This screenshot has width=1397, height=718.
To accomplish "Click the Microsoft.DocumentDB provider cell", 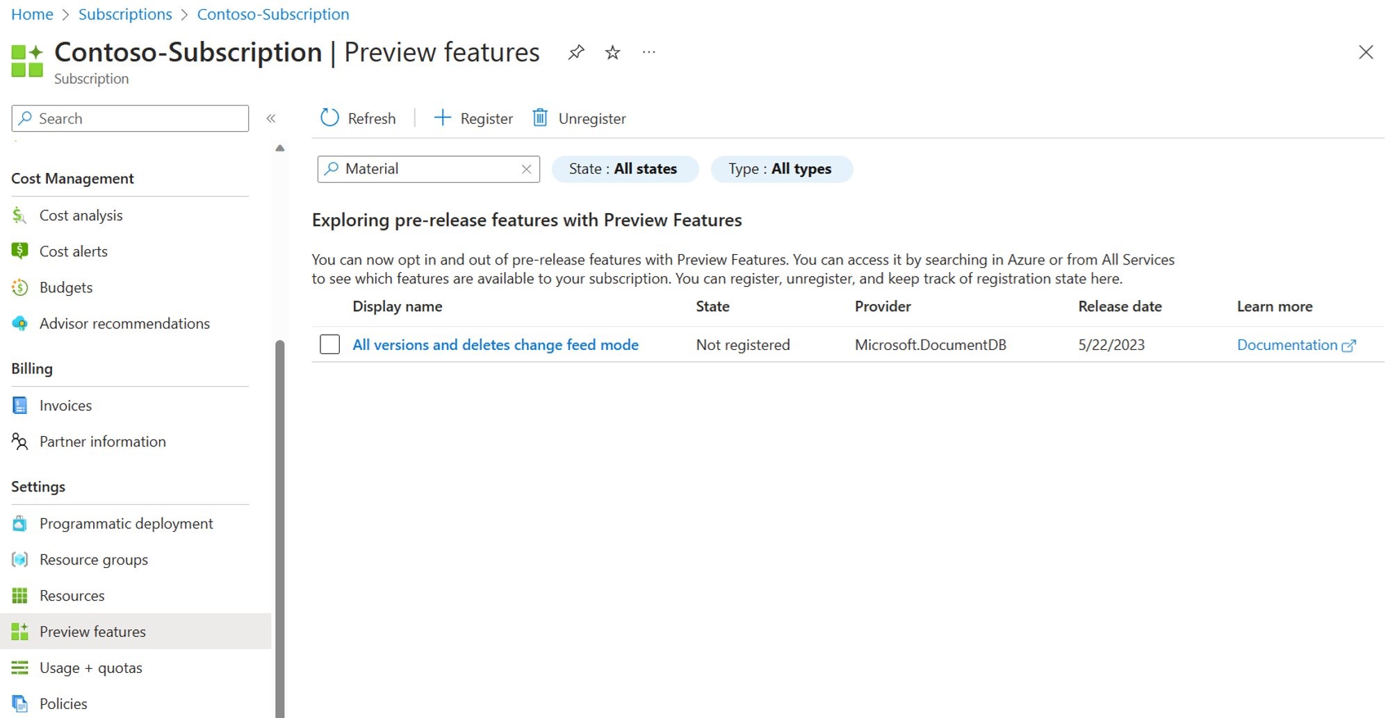I will [x=930, y=344].
